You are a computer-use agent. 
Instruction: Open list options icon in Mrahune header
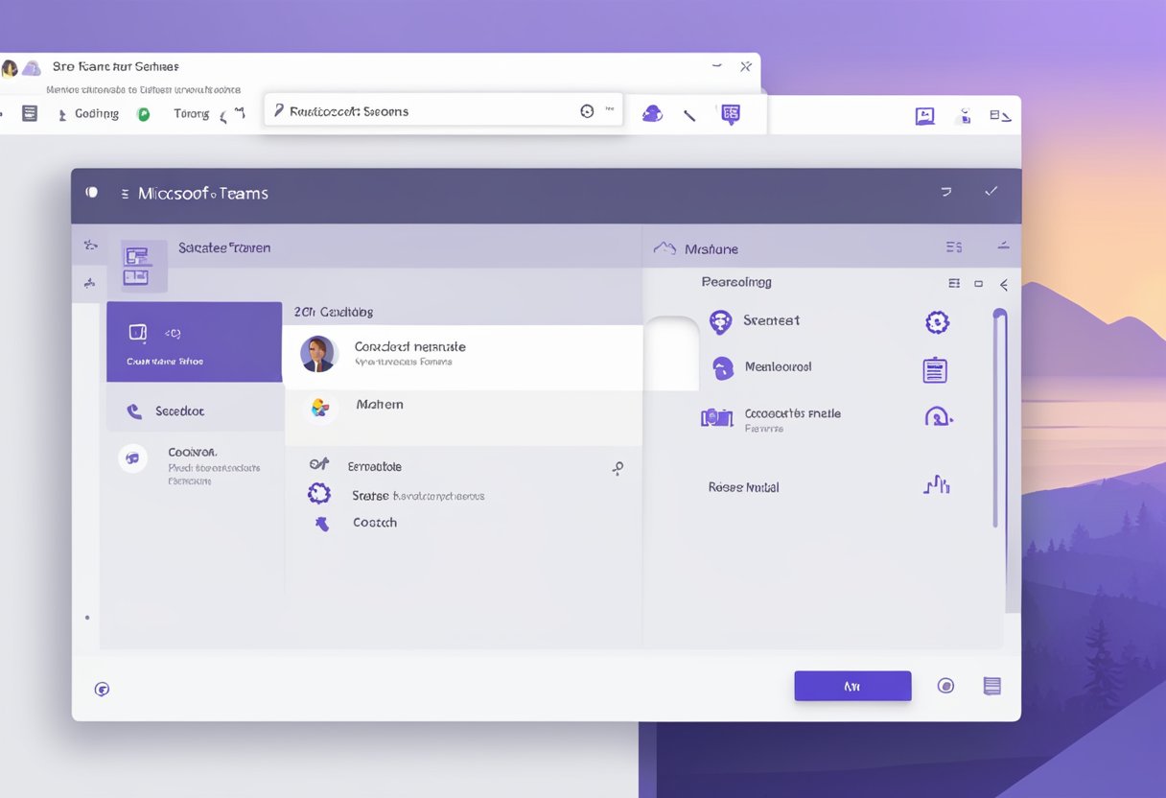pos(953,247)
